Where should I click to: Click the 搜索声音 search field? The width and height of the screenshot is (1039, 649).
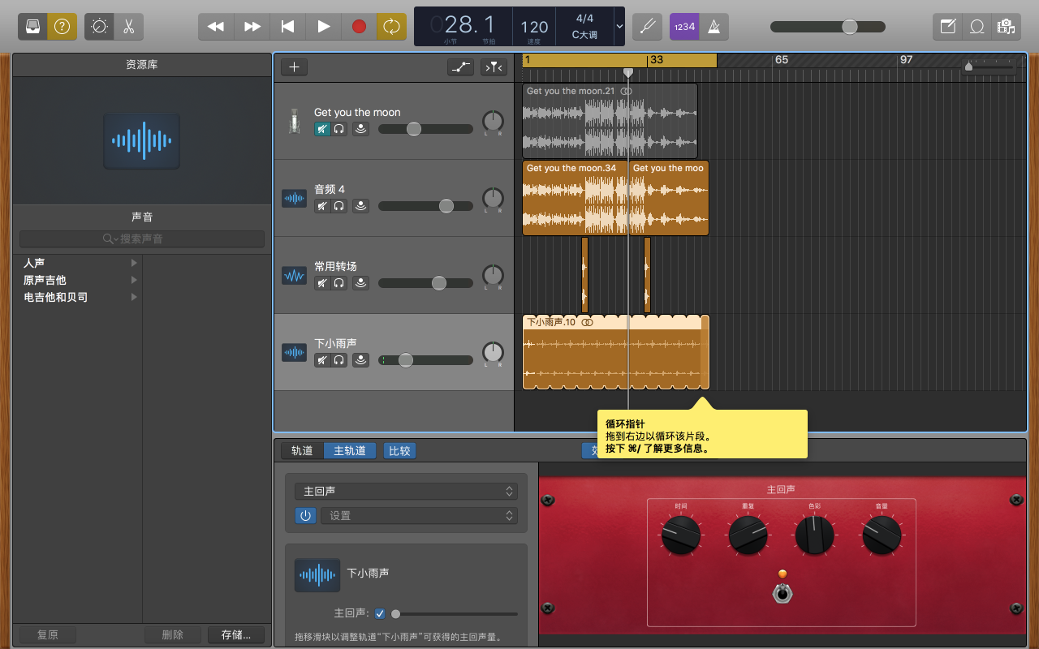pyautogui.click(x=142, y=239)
